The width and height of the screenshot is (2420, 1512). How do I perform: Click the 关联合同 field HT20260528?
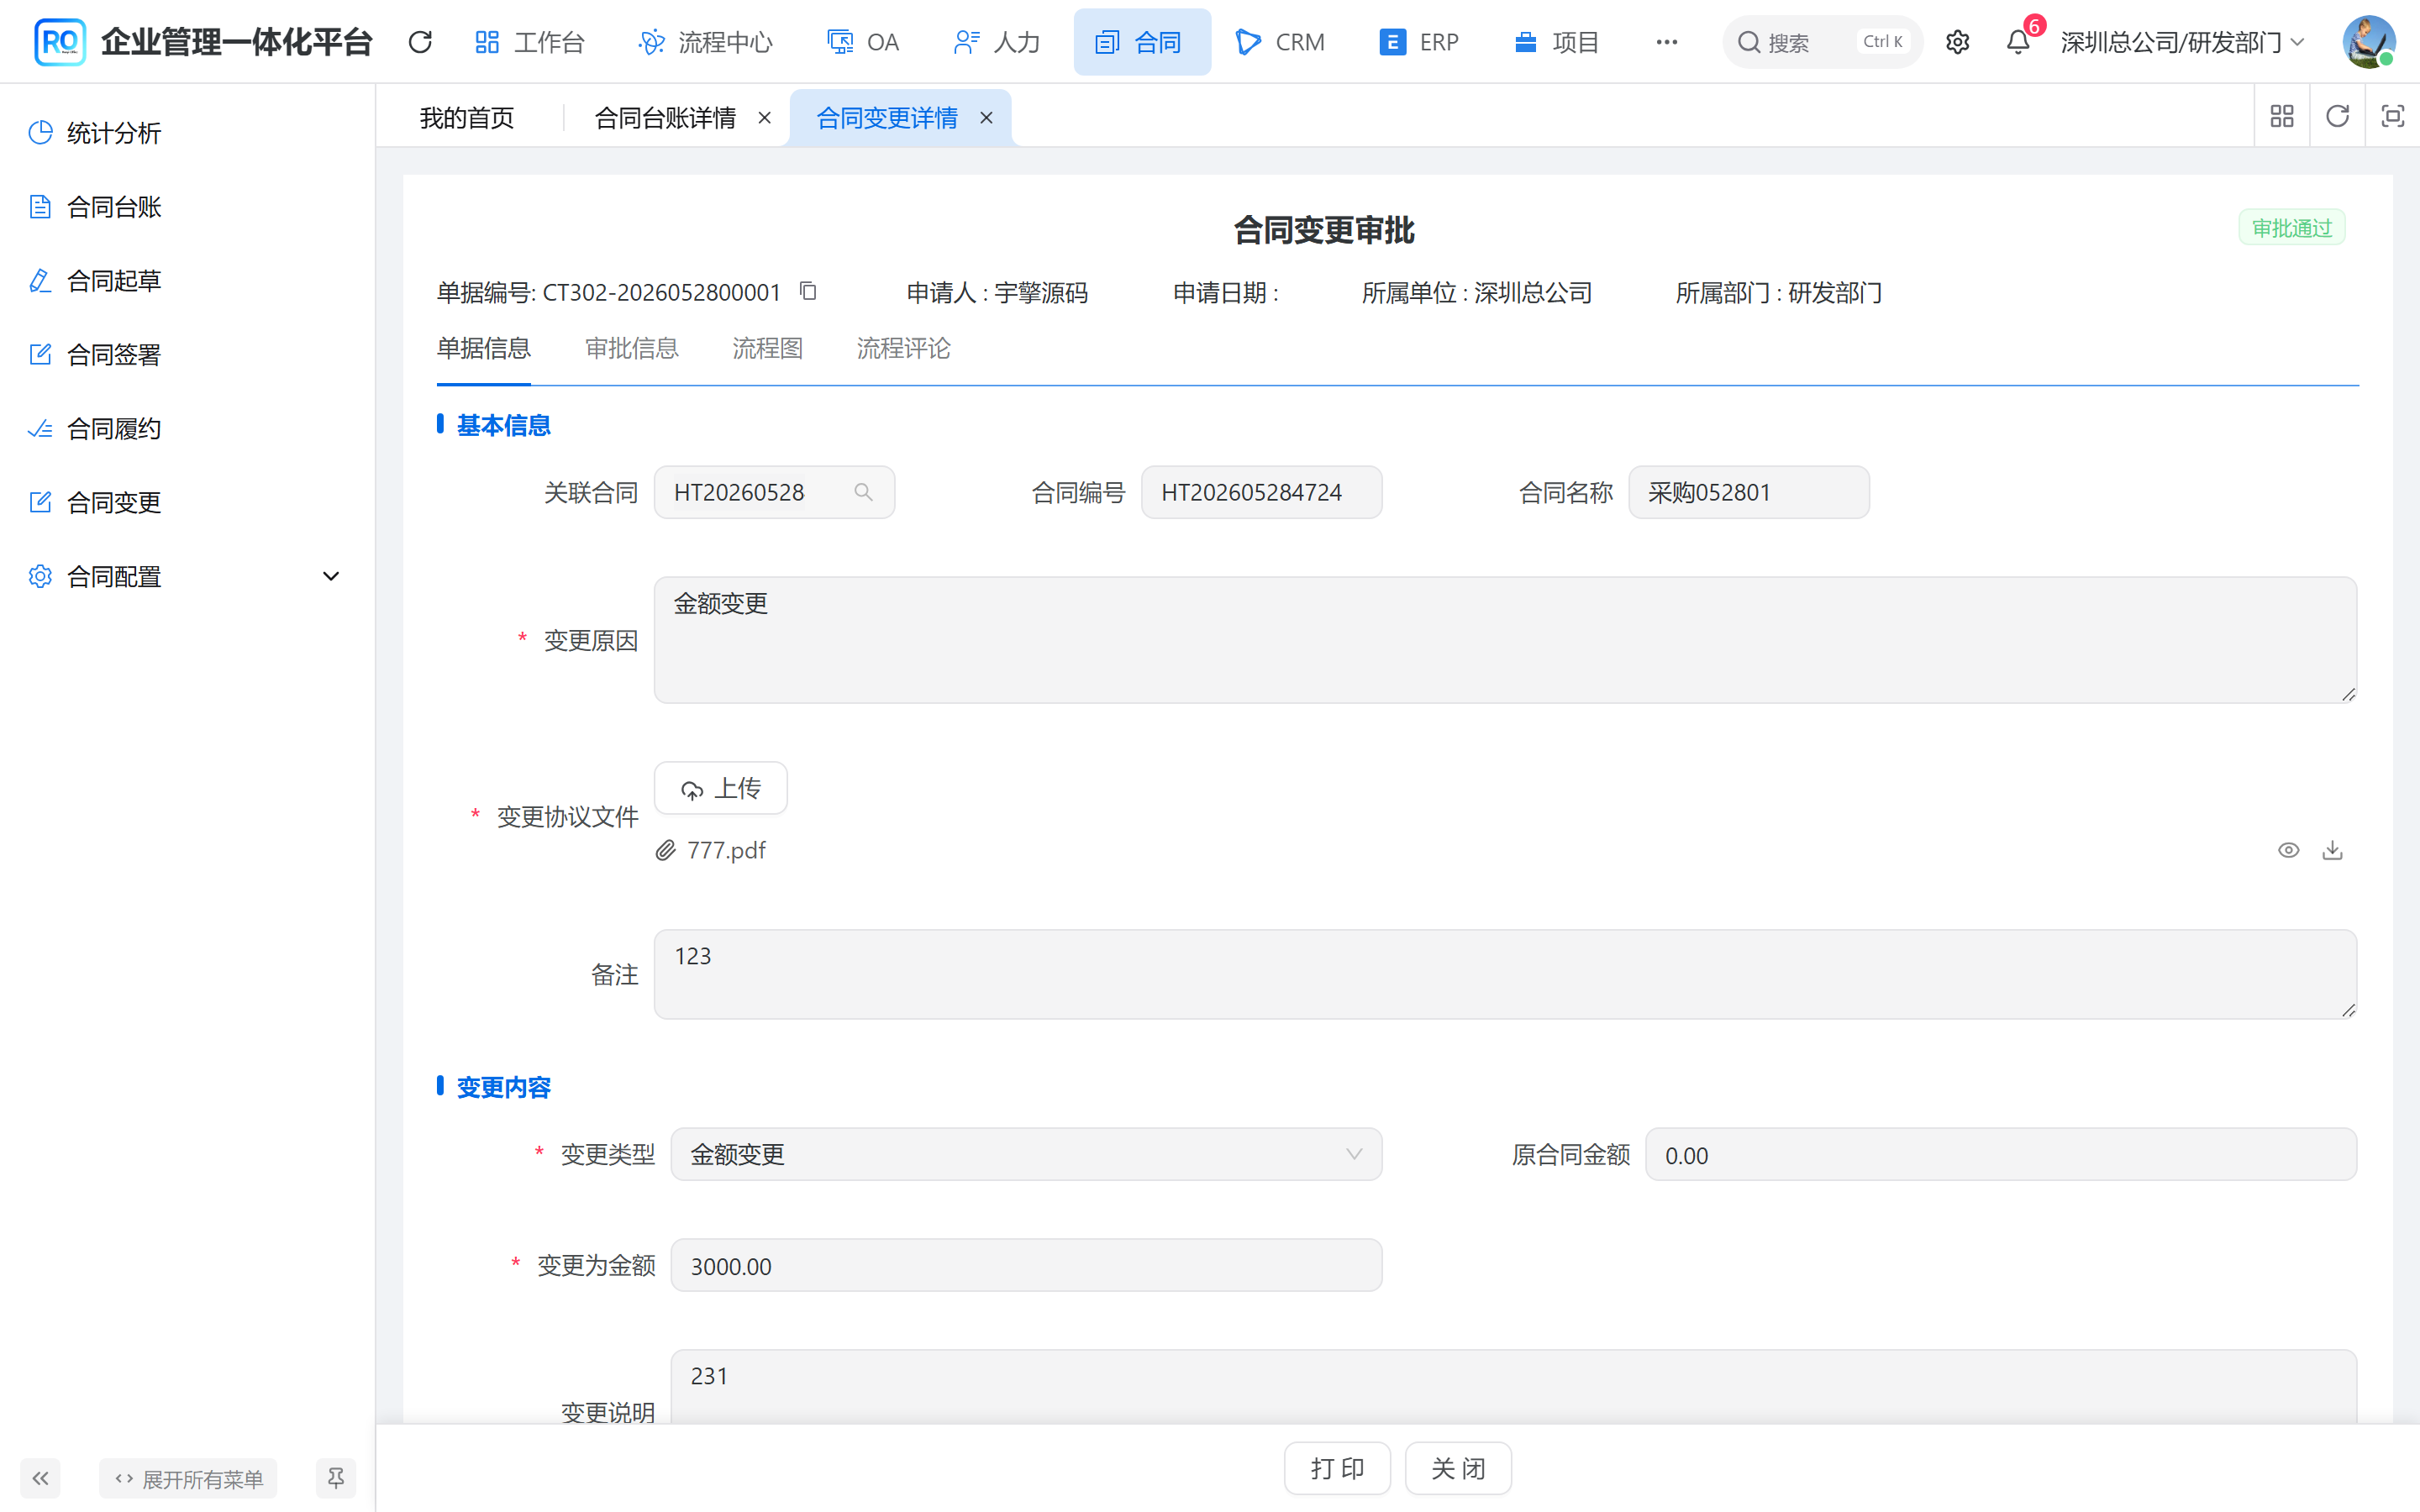(x=774, y=492)
